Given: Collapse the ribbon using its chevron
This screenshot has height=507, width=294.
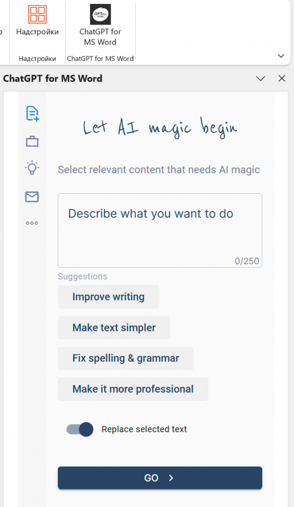Looking at the screenshot, I should (x=281, y=56).
